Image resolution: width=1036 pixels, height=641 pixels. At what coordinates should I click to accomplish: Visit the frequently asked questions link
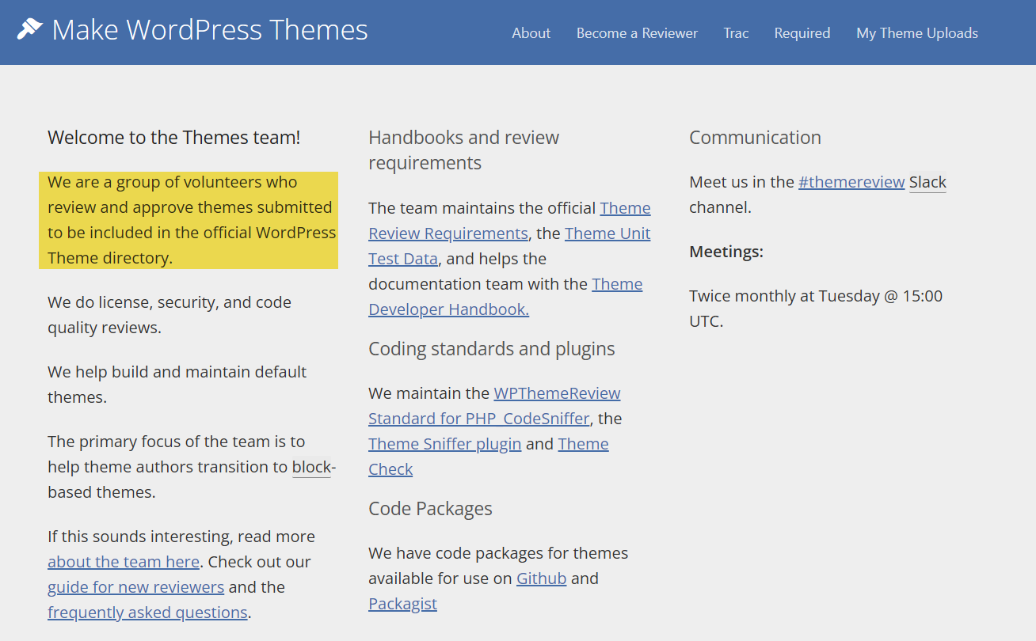[147, 613]
